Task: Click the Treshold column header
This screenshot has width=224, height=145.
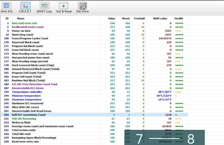Action: click(139, 18)
